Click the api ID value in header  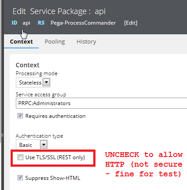pos(26,23)
